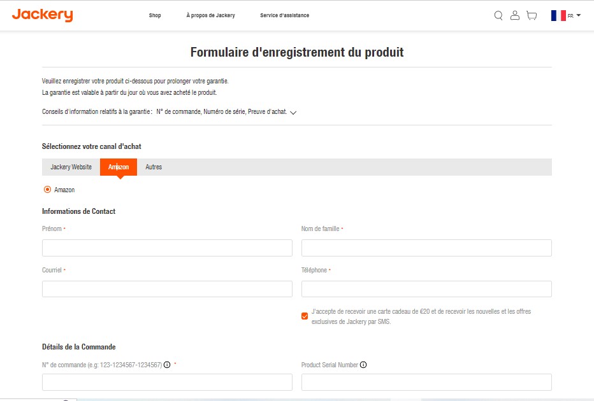Switch to the Autres tab

(154, 167)
